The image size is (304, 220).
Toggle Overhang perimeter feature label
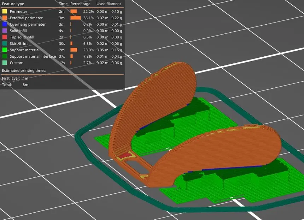pos(28,24)
